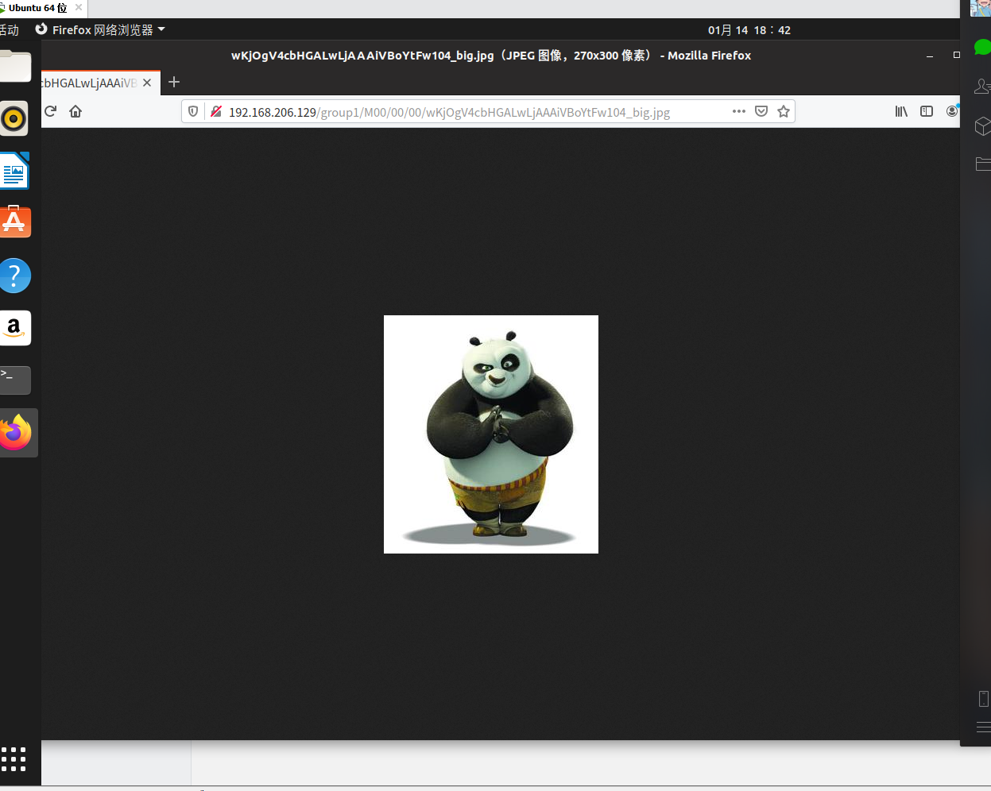The height and width of the screenshot is (791, 991).
Task: Close the current image tab
Action: click(x=147, y=83)
